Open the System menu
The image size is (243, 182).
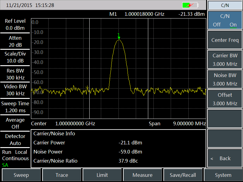(x=223, y=175)
